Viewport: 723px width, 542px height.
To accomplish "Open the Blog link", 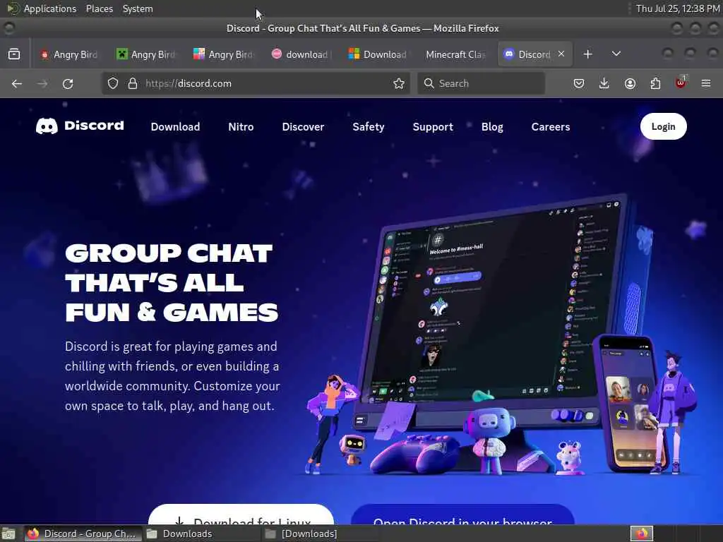I will (x=492, y=127).
